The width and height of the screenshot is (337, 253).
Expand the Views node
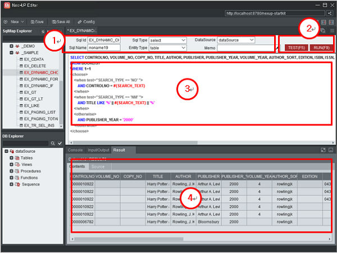click(11, 165)
